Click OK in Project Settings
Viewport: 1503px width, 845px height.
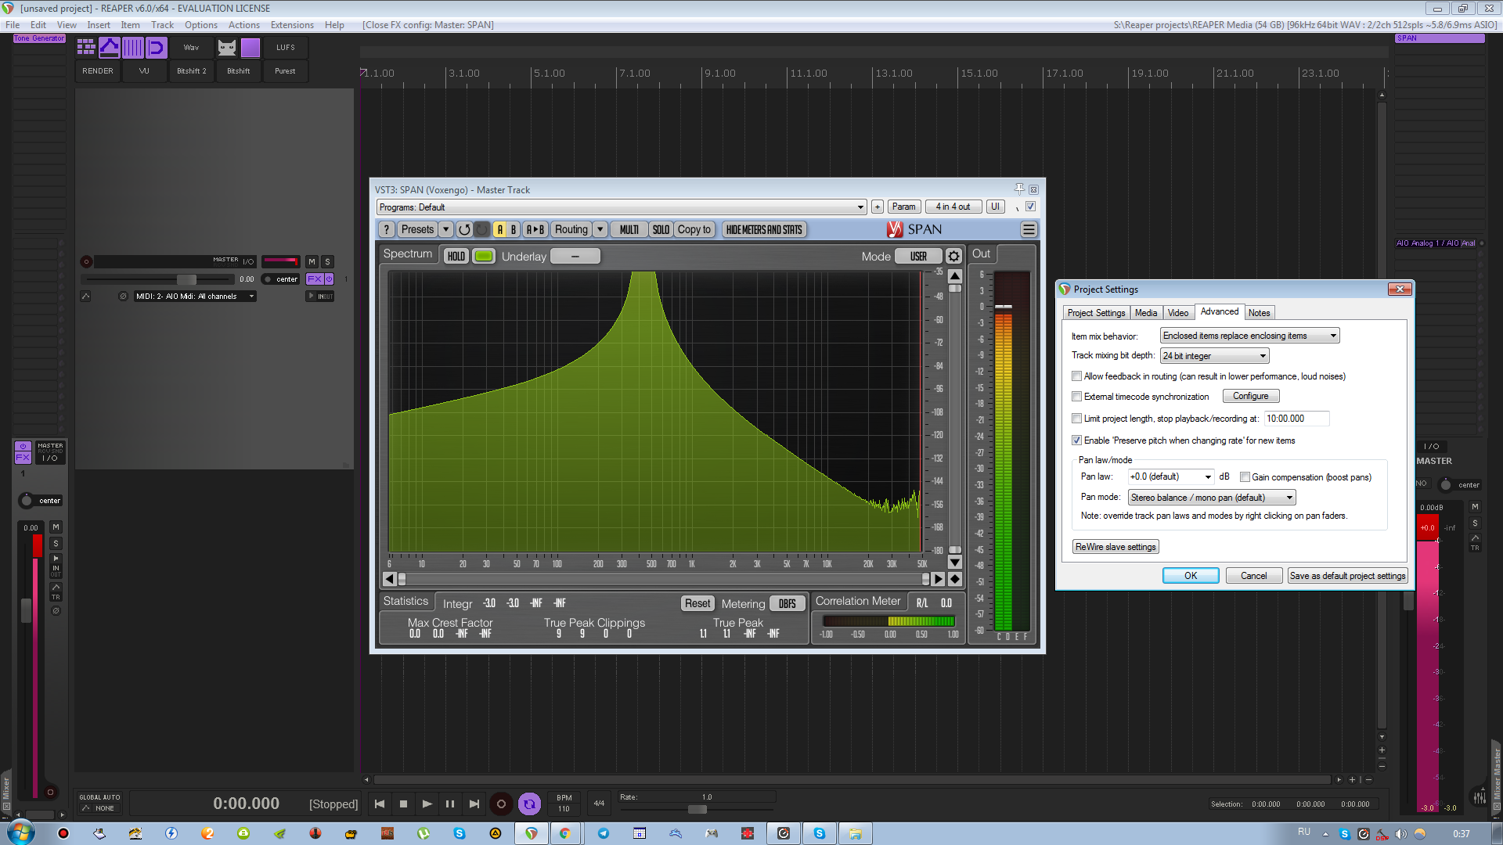(1191, 576)
